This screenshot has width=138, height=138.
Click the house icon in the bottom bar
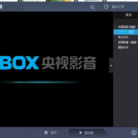pos(46,133)
